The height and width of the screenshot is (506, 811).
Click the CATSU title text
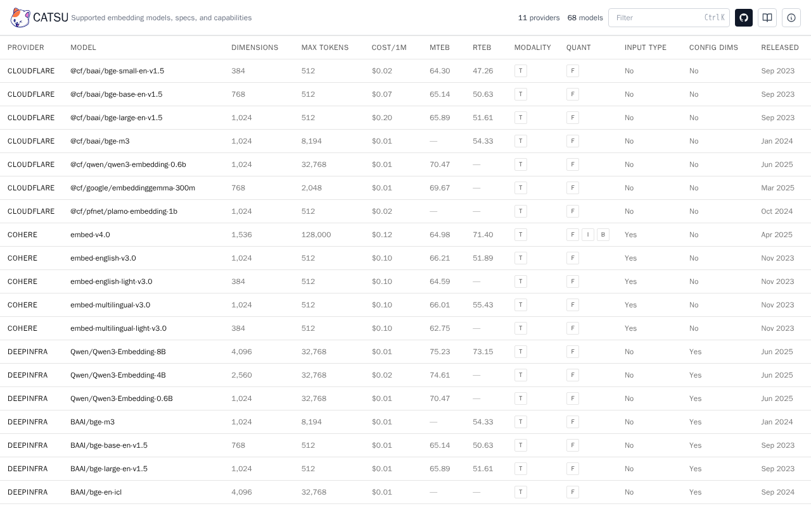51,18
